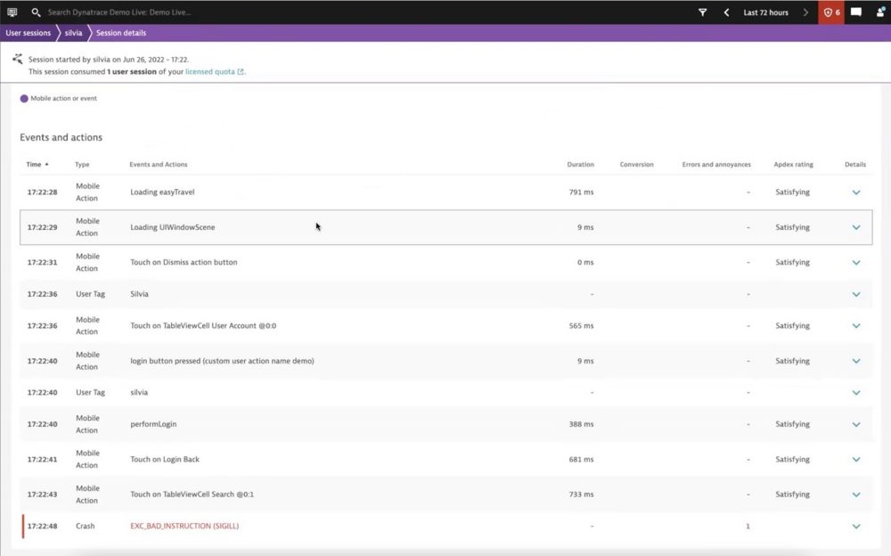The image size is (891, 556).
Task: Open the filter funnel icon
Action: point(702,12)
